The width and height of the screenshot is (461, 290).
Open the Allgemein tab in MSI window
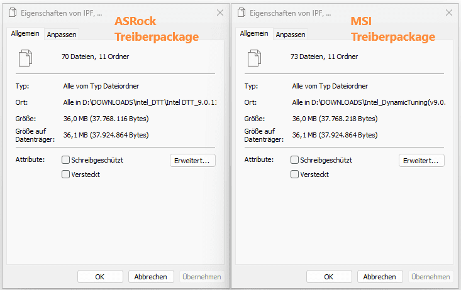tap(254, 33)
